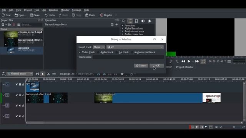Expand the Analysis and data category
The image size is (246, 138).
click(x=123, y=31)
